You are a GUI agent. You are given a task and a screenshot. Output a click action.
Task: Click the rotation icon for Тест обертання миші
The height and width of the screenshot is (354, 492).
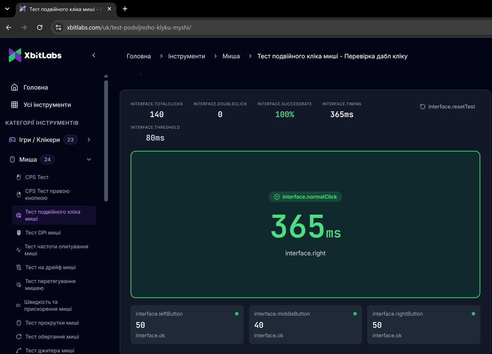[19, 337]
